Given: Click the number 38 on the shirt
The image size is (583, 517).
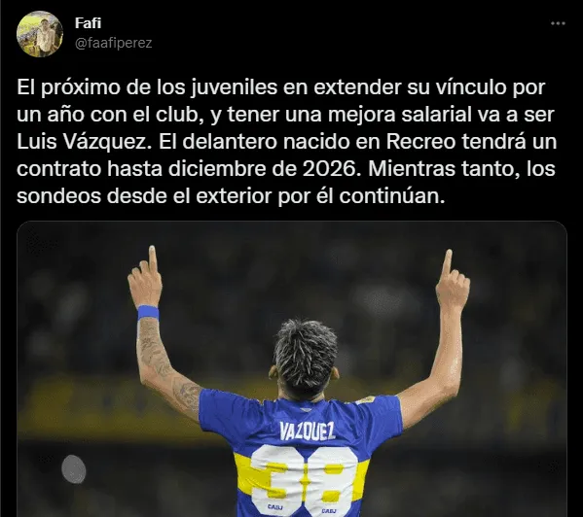Looking at the screenshot, I should pos(305,479).
